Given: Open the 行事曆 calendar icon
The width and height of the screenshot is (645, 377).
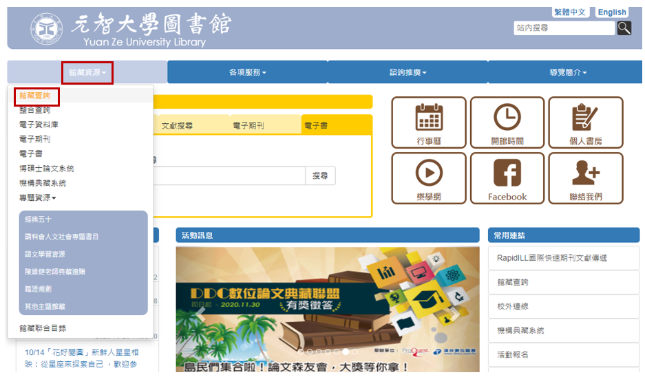Looking at the screenshot, I should [428, 122].
